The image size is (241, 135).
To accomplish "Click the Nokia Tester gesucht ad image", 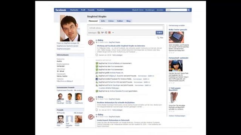I will (x=176, y=37).
